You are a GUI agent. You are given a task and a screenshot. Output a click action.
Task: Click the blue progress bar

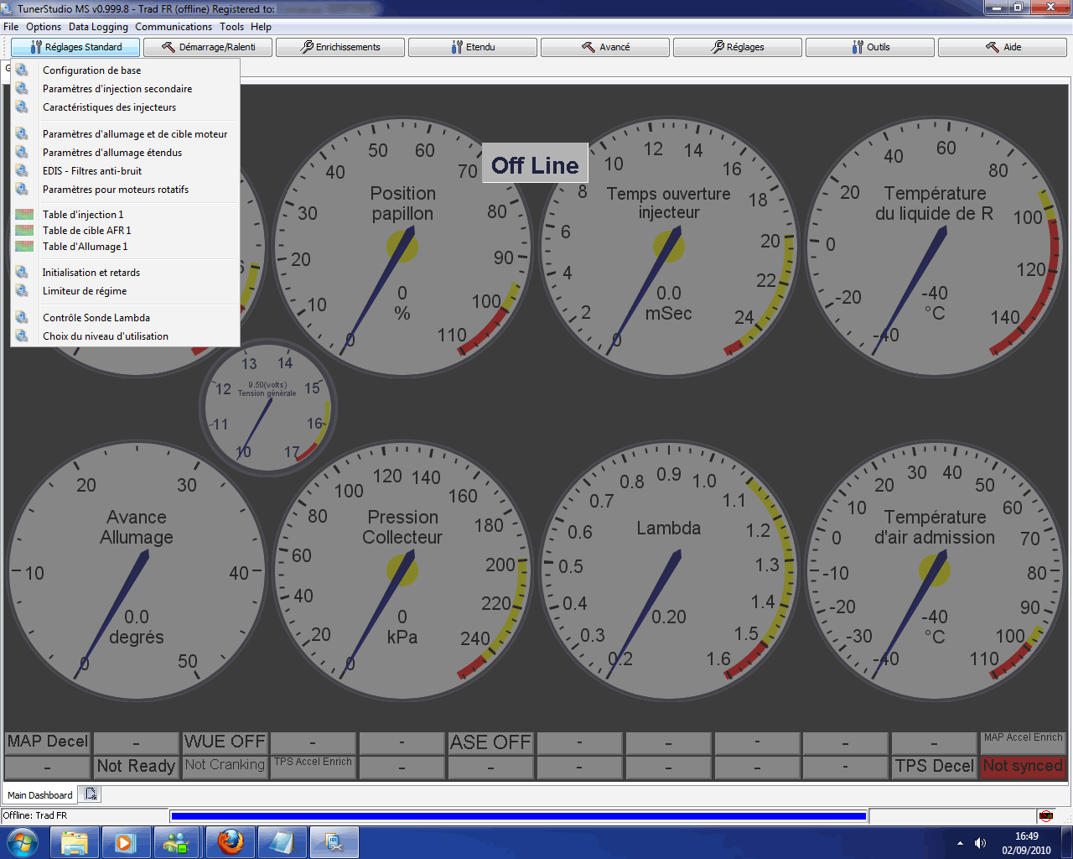coord(518,815)
